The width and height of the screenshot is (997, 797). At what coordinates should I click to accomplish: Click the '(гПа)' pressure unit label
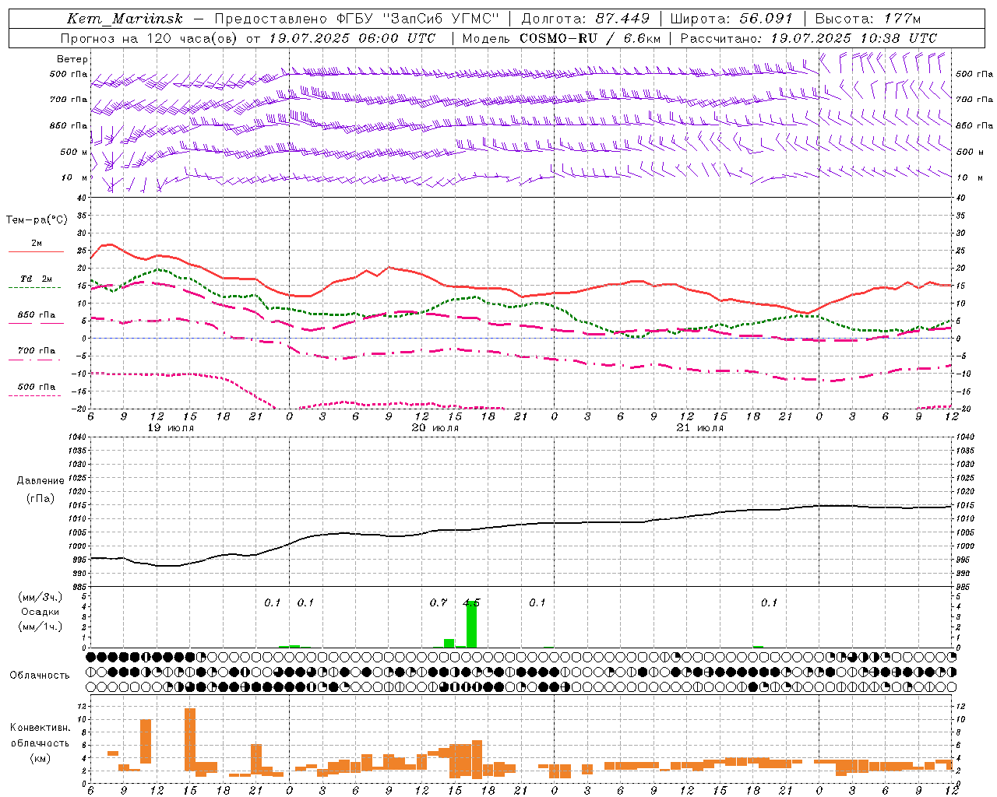[41, 499]
